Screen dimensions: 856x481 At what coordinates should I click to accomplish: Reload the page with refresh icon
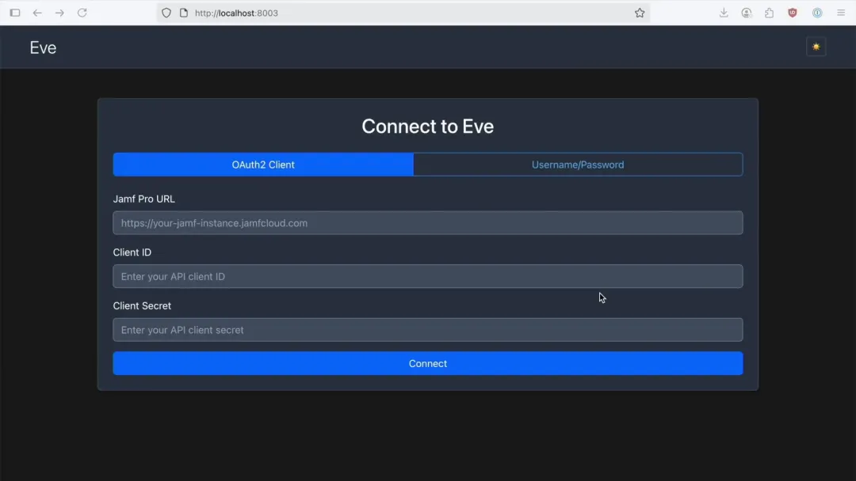pos(82,13)
